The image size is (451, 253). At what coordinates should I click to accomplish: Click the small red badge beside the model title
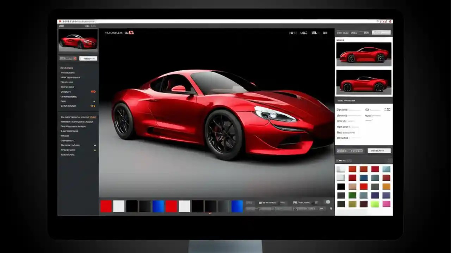pyautogui.click(x=131, y=33)
